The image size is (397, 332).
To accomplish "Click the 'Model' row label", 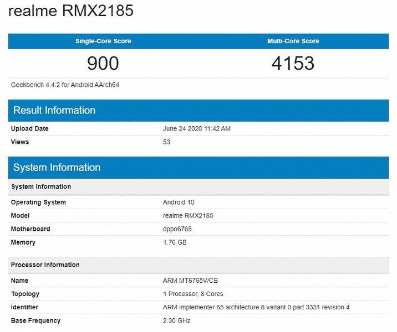I will pyautogui.click(x=21, y=216).
